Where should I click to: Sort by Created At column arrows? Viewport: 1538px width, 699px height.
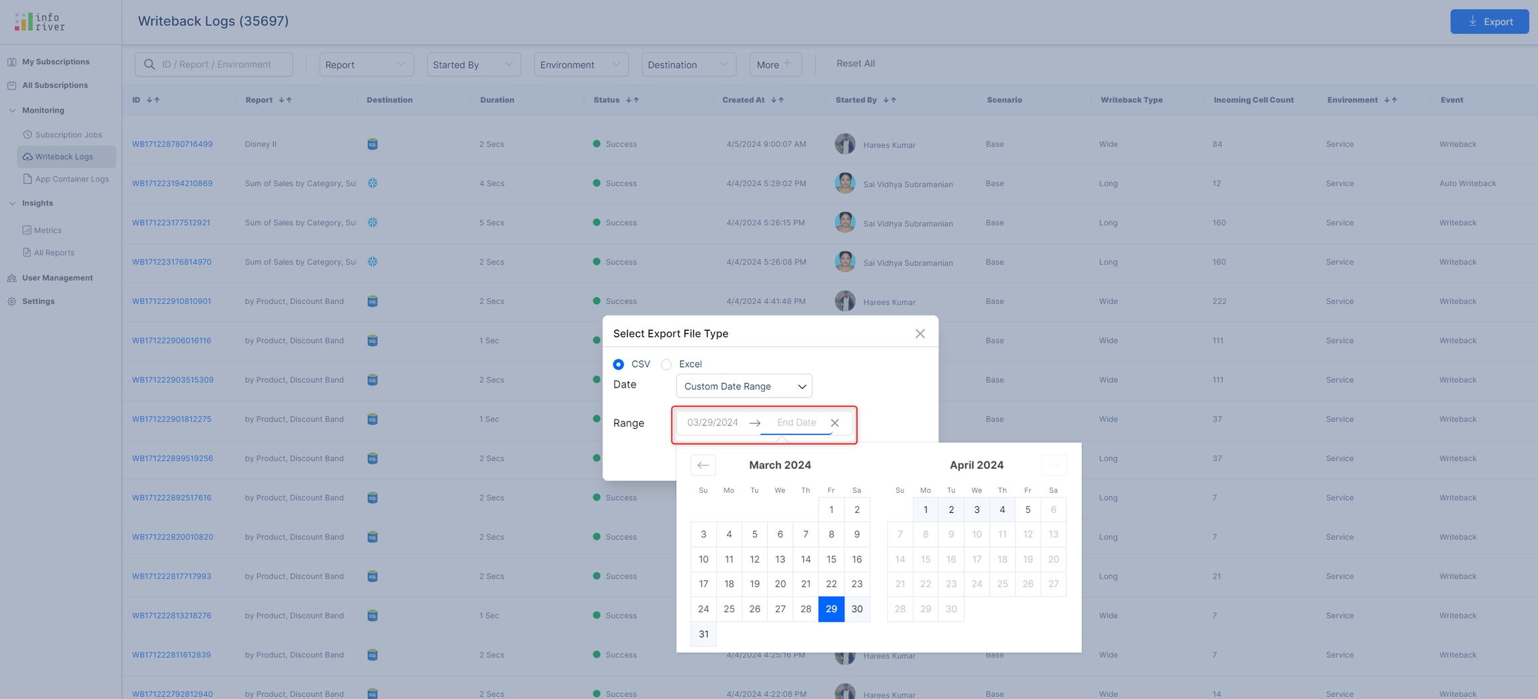click(x=777, y=100)
